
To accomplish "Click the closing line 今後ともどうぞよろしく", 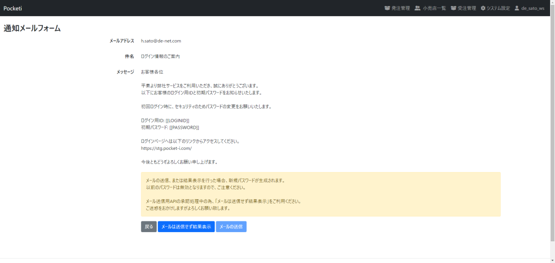I will pyautogui.click(x=179, y=162).
